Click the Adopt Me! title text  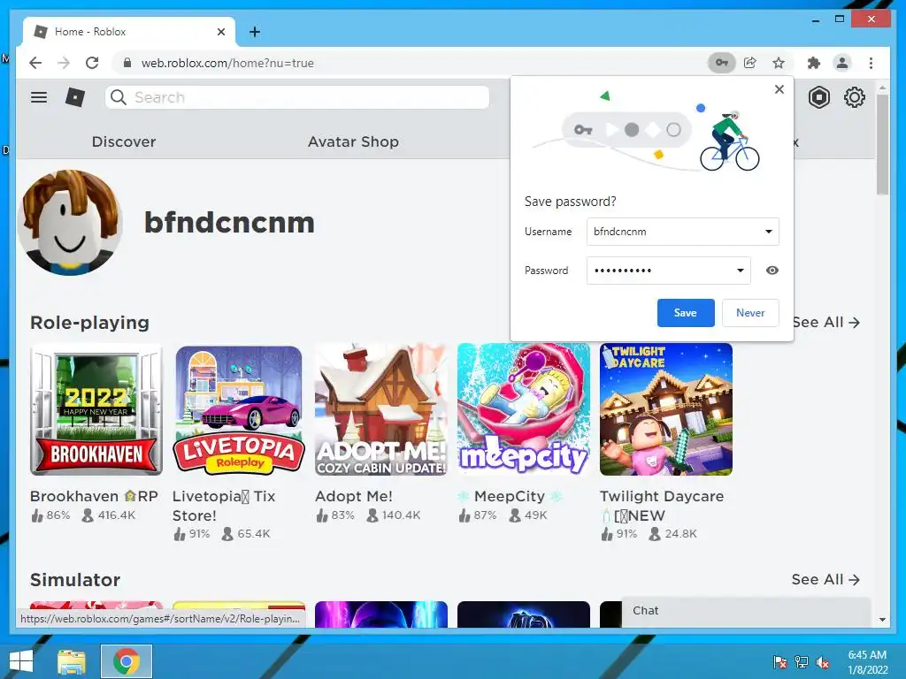(354, 496)
